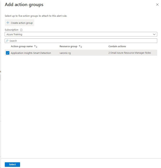Focus the Search action groups field
The image size is (161, 168).
[81, 41]
